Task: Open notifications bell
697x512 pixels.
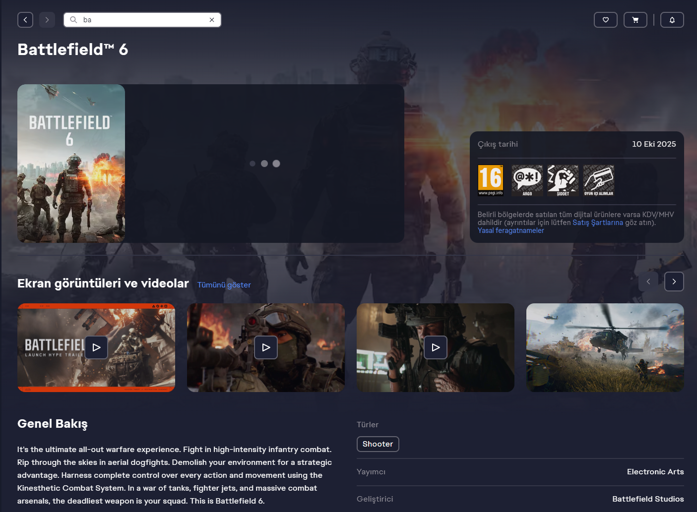Action: tap(672, 20)
